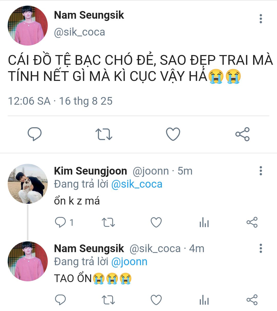The height and width of the screenshot is (311, 277).
Task: Share the main tweet
Action: (242, 134)
